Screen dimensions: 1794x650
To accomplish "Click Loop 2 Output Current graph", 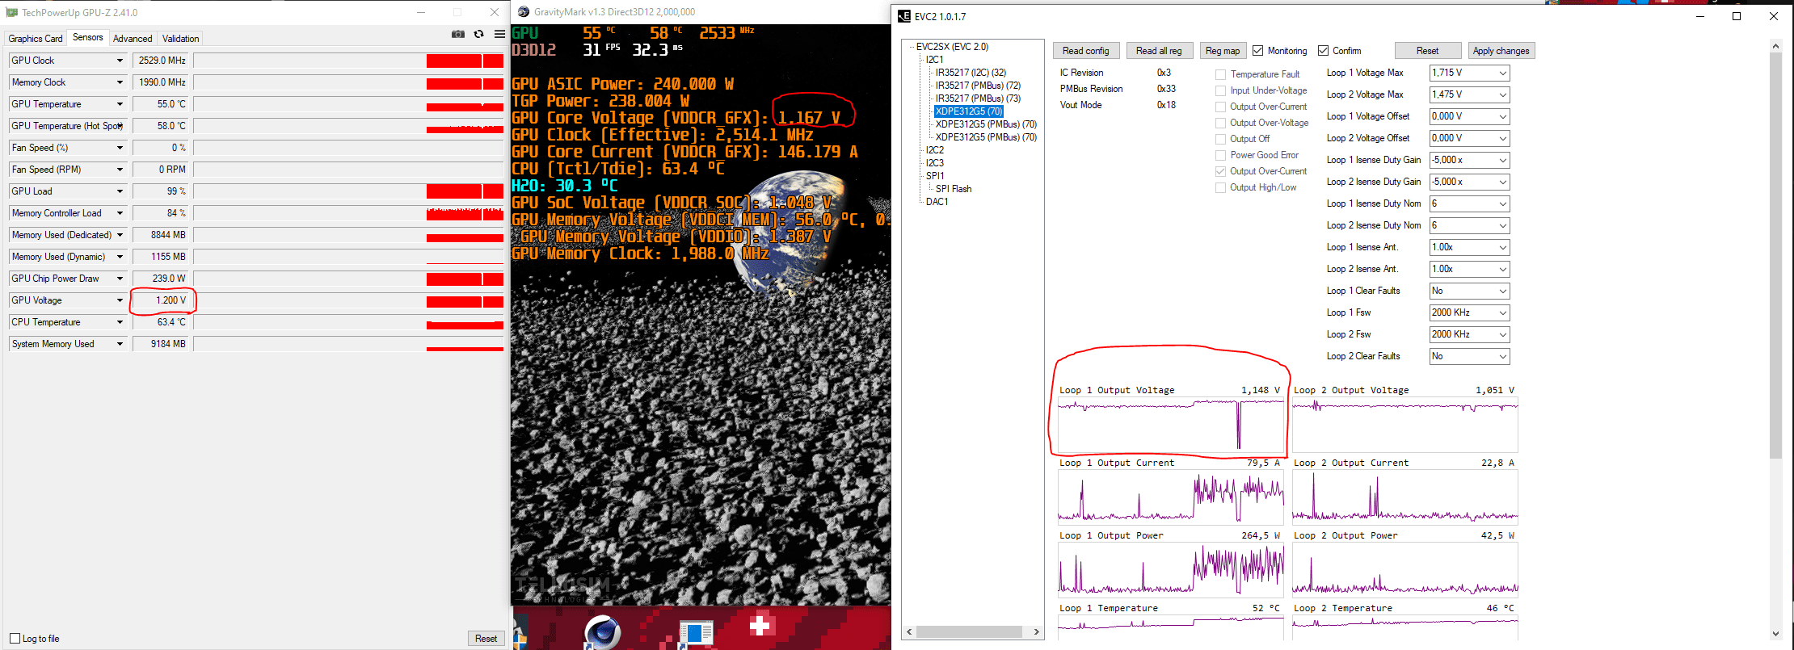I will pos(1405,497).
